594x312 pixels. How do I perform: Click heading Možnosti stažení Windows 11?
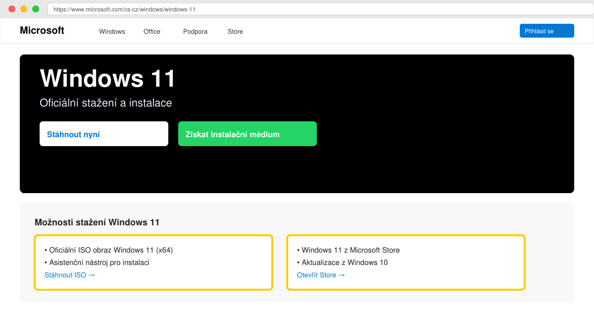coord(97,222)
